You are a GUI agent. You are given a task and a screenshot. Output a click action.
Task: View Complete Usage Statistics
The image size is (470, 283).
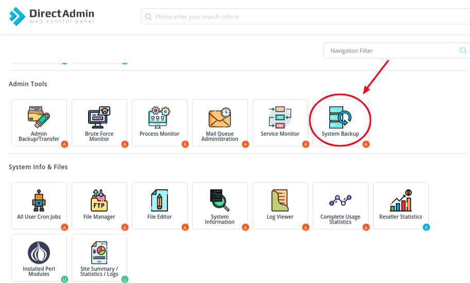(x=340, y=206)
